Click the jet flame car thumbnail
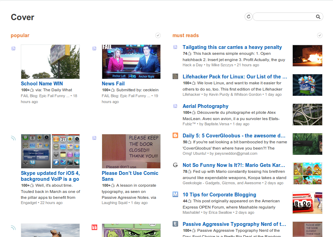 [x=307, y=56]
